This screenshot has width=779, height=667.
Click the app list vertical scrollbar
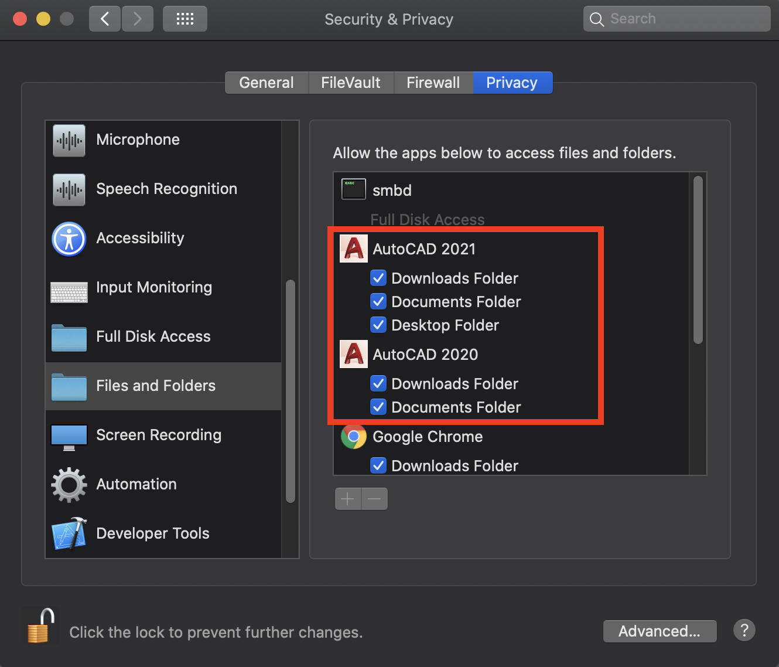[x=698, y=260]
